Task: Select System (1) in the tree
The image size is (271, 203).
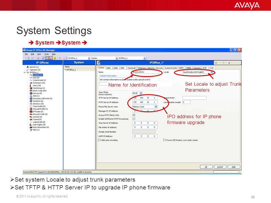Action: [38, 75]
